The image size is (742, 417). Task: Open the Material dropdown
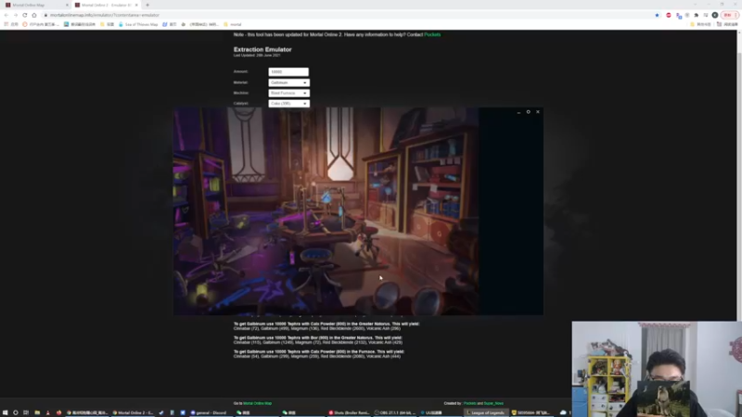point(288,82)
